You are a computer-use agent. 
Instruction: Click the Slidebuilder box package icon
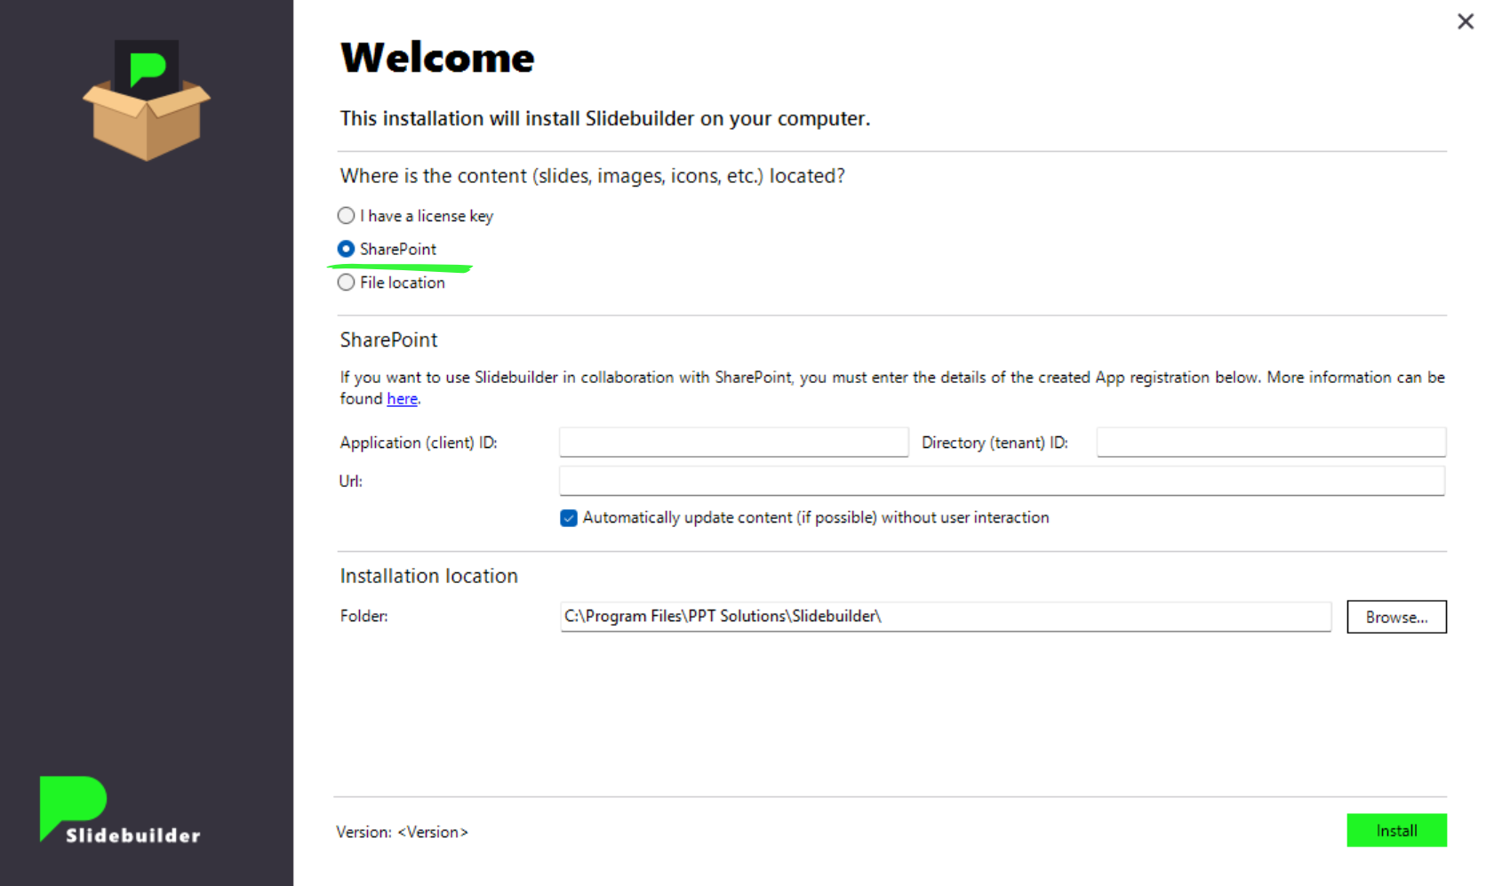(147, 100)
